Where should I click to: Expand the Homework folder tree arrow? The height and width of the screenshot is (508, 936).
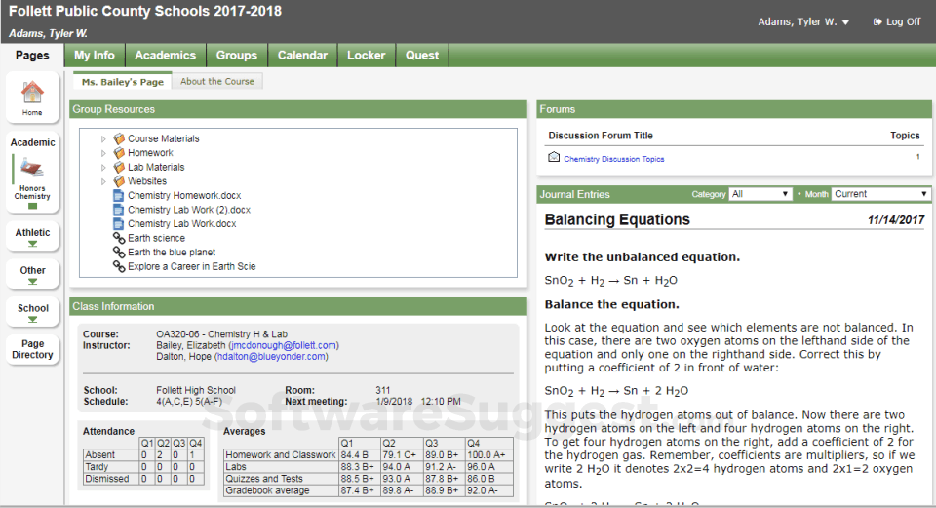pos(104,153)
